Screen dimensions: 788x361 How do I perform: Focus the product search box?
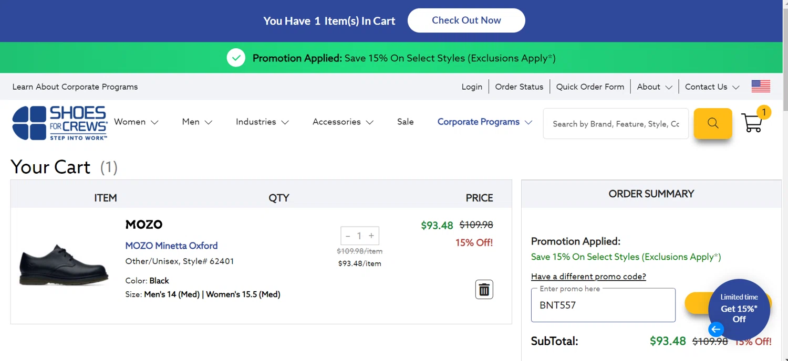click(x=616, y=124)
